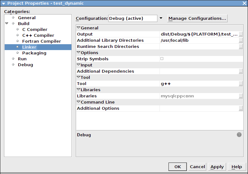Screen dimensions: 248x174
Task: Open the window menu arrow in title bar
Action: click(x=3, y=3)
